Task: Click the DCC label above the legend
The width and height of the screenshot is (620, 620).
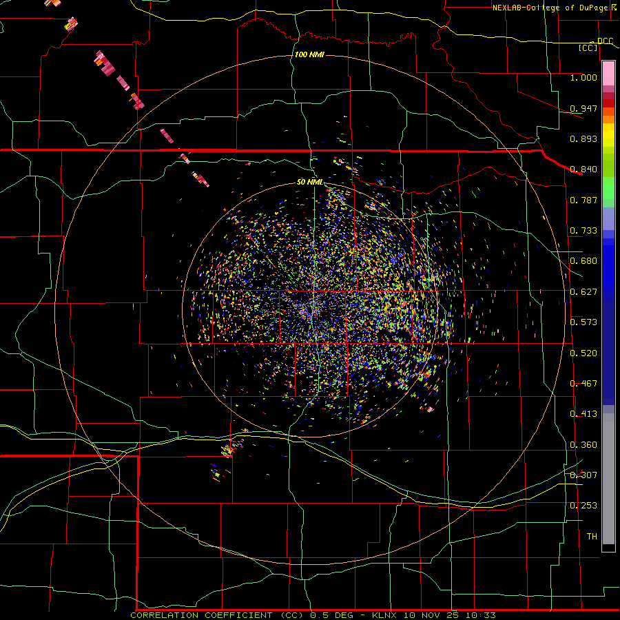Action: tap(605, 41)
